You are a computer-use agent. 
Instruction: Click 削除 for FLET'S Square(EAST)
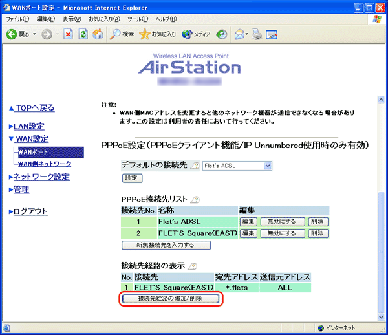click(318, 233)
